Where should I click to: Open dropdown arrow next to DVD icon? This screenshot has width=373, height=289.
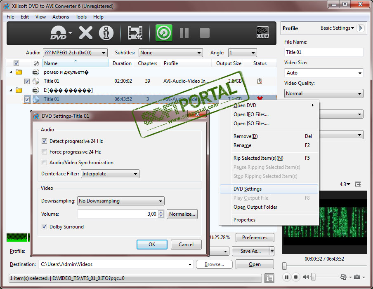pos(70,33)
